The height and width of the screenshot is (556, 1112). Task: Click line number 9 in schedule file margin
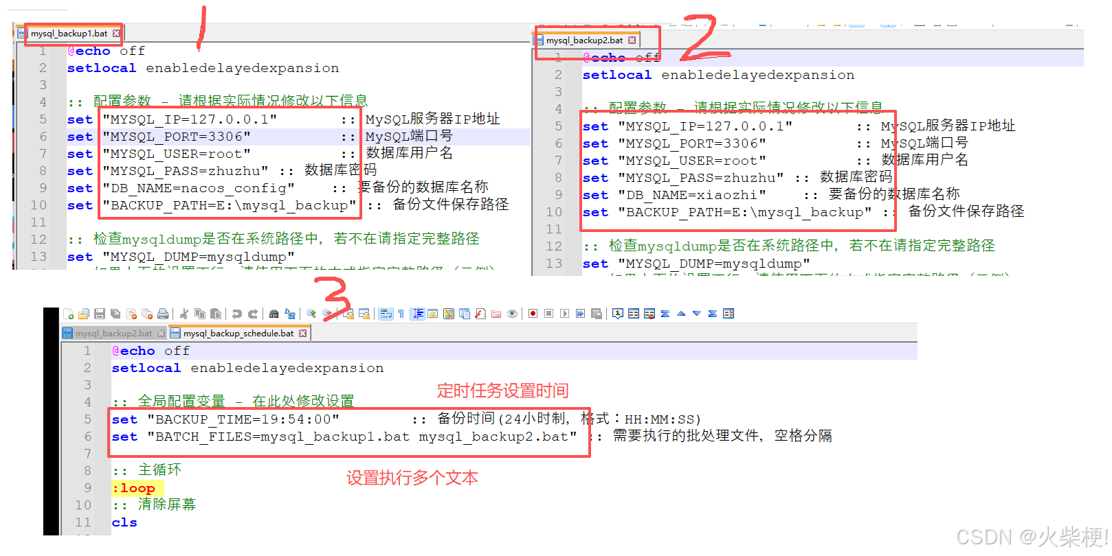87,488
